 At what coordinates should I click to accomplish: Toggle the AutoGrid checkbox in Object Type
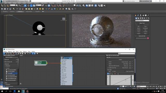point(138,25)
